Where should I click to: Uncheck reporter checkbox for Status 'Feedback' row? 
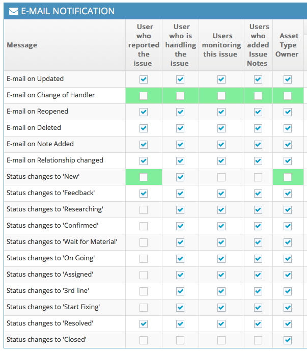(144, 194)
